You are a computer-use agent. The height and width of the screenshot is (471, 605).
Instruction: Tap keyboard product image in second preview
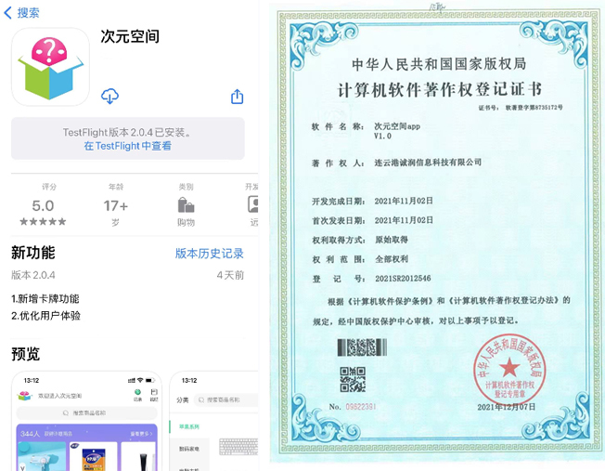[x=238, y=447]
